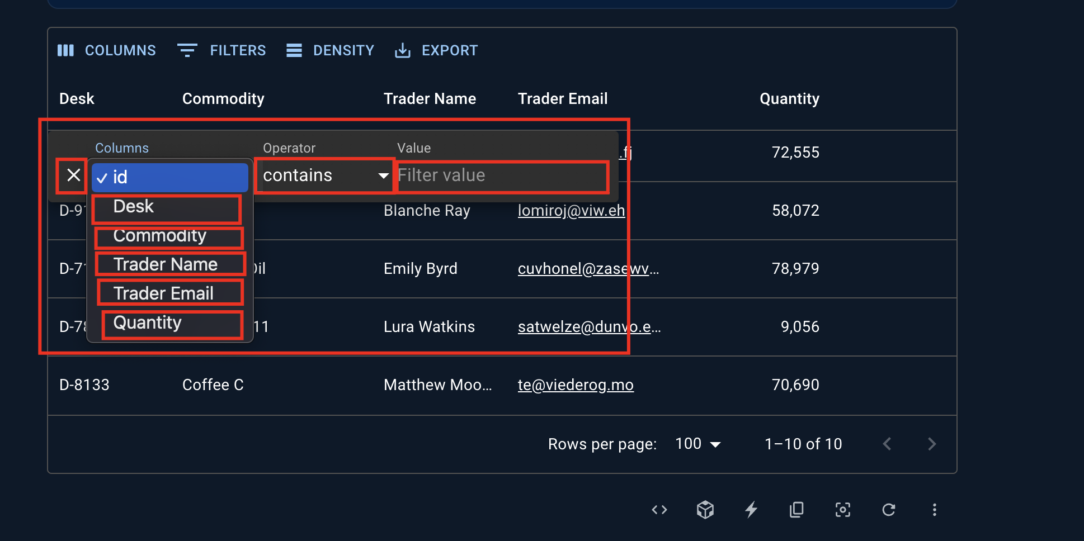Select the Coffee C commodity cell

coord(213,385)
